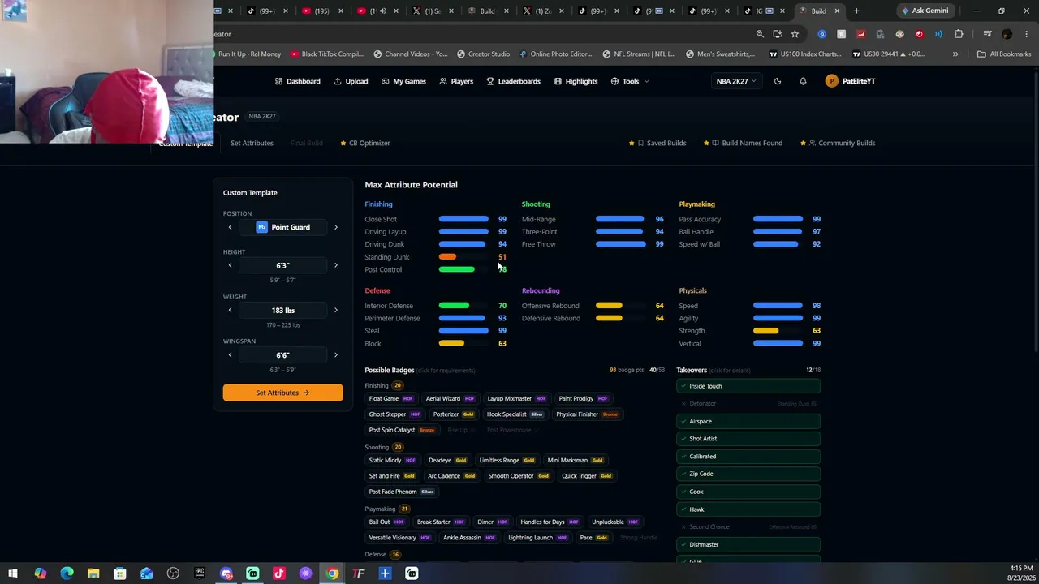
Task: Open Build Names Found
Action: (x=743, y=143)
